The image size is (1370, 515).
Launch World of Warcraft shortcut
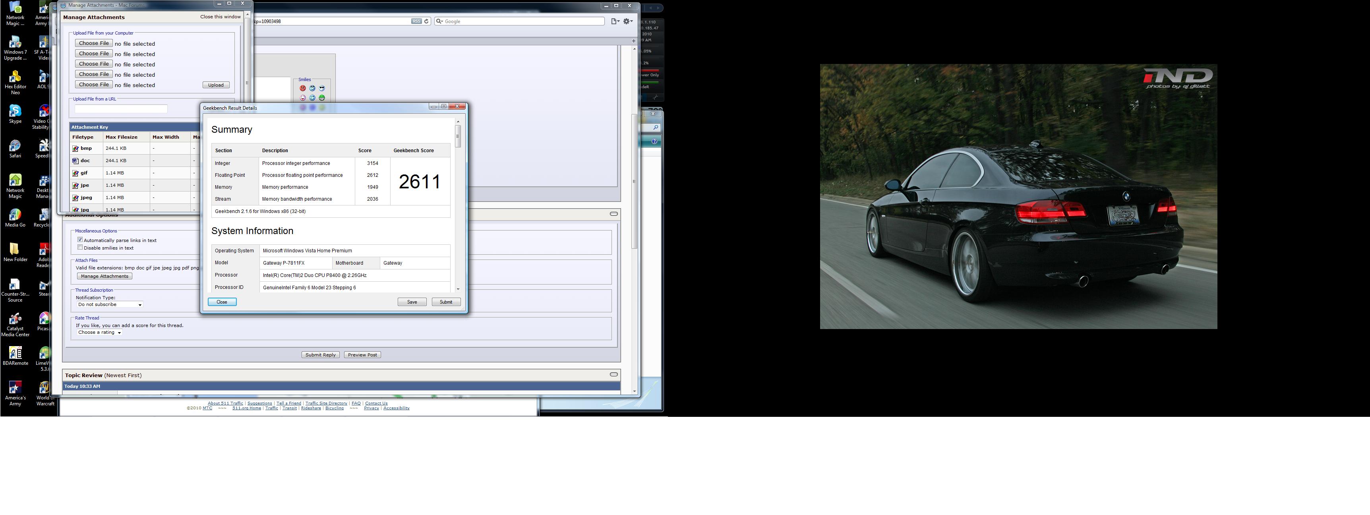point(45,394)
